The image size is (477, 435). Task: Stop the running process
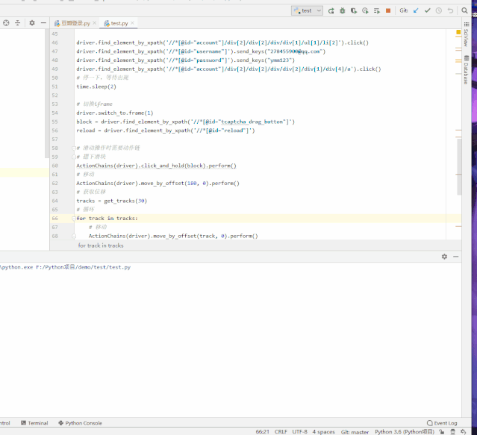[x=388, y=10]
